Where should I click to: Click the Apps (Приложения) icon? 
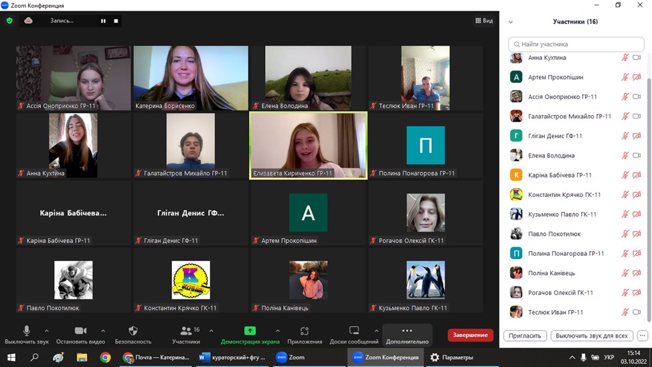tap(304, 335)
